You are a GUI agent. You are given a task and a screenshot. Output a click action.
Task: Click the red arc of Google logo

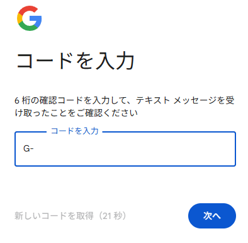pyautogui.click(x=28, y=10)
